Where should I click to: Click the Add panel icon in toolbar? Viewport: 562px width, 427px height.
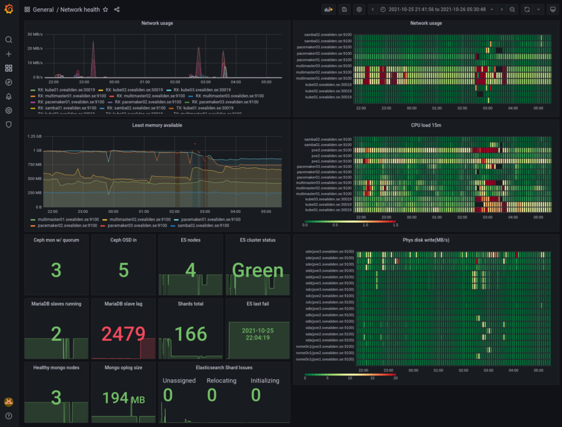pyautogui.click(x=329, y=9)
